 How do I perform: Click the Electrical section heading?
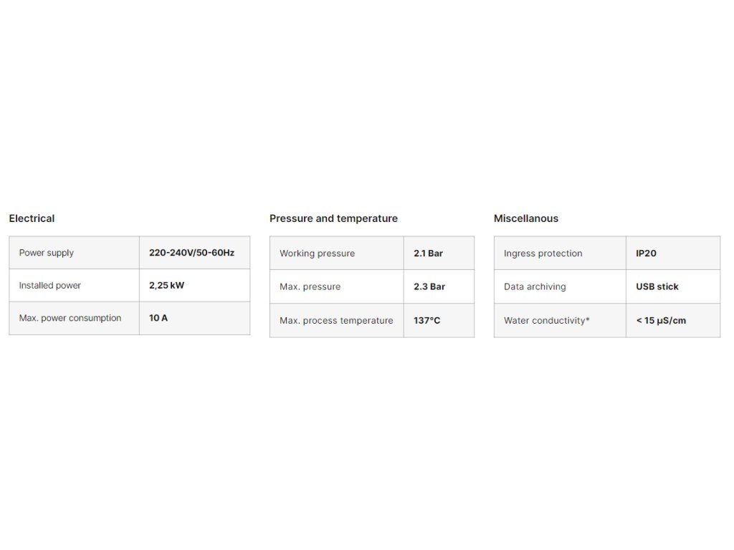32,218
